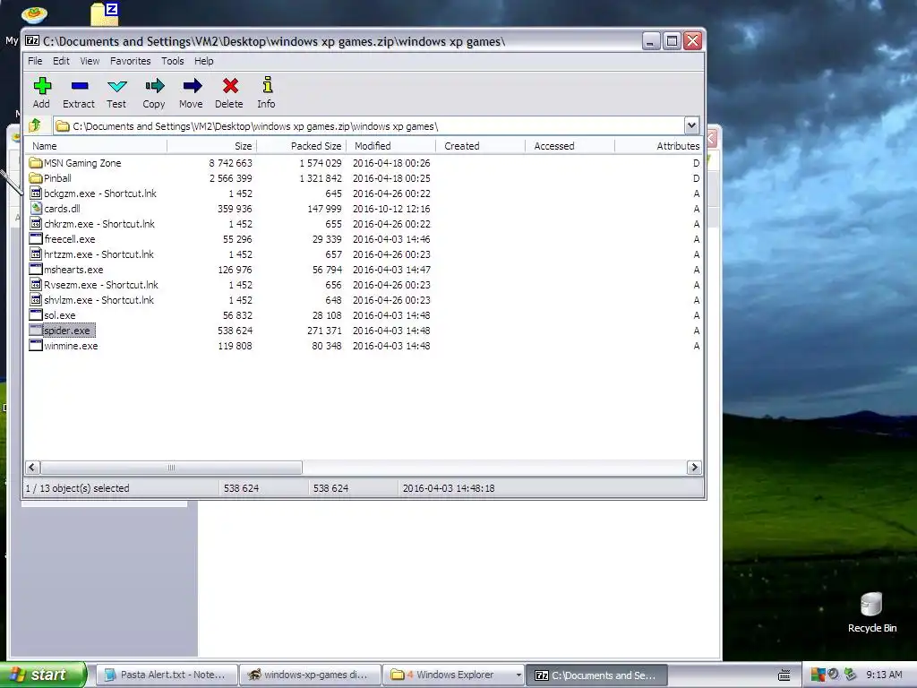Select the cards.dll file icon
This screenshot has height=688, width=917.
[x=36, y=208]
